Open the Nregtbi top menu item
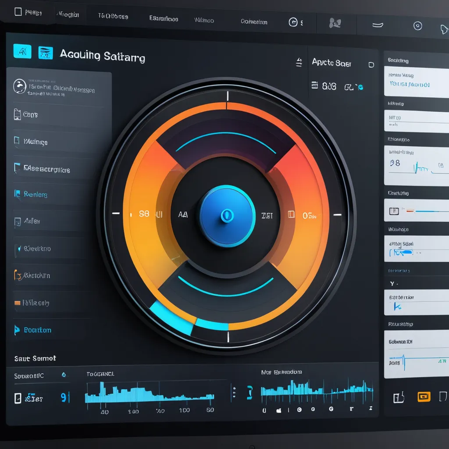 [68, 14]
